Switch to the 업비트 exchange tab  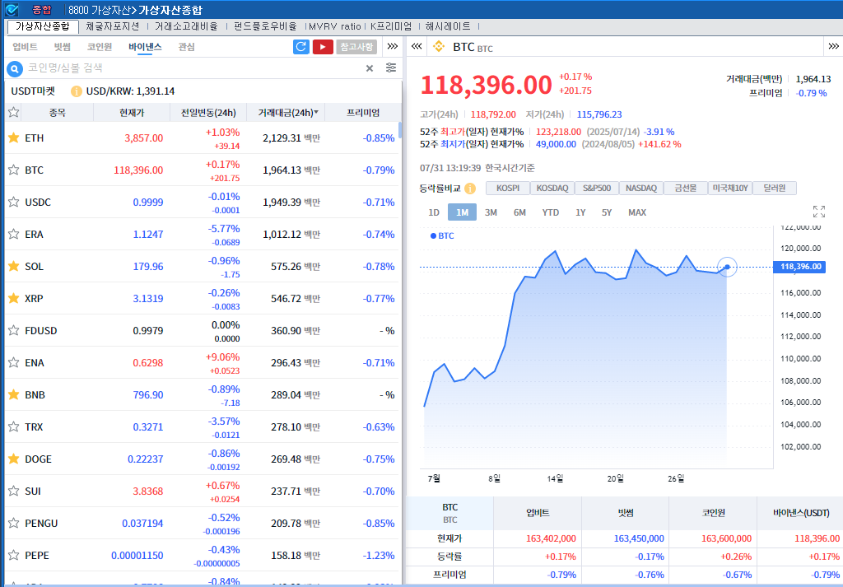click(25, 47)
